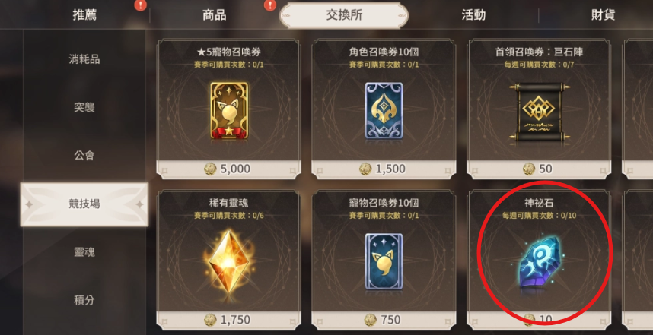Switch to the 商品 tab

point(215,15)
